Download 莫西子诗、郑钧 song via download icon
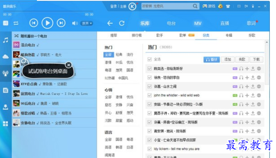This screenshot has width=276, height=158. (x=253, y=113)
